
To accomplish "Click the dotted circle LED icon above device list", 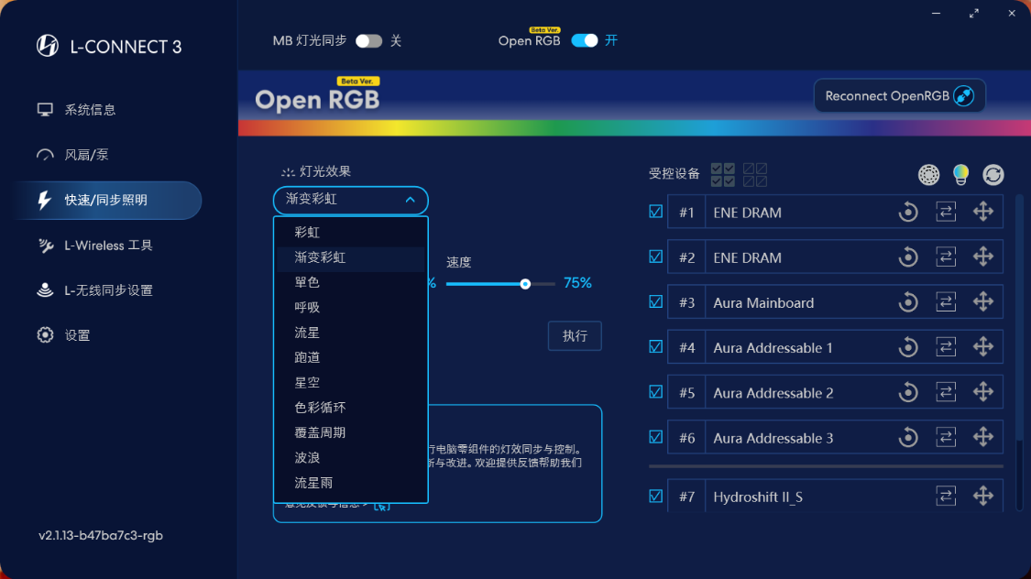I will pos(928,175).
